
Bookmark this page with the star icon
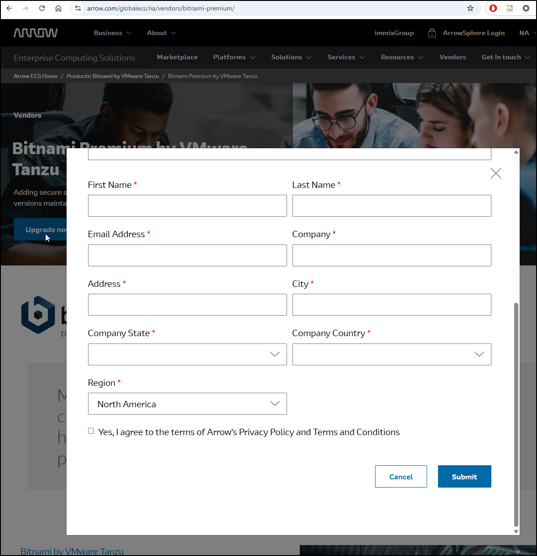(x=470, y=8)
